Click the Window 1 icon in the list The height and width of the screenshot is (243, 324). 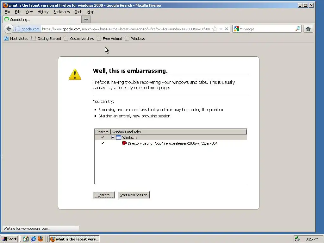(119, 137)
